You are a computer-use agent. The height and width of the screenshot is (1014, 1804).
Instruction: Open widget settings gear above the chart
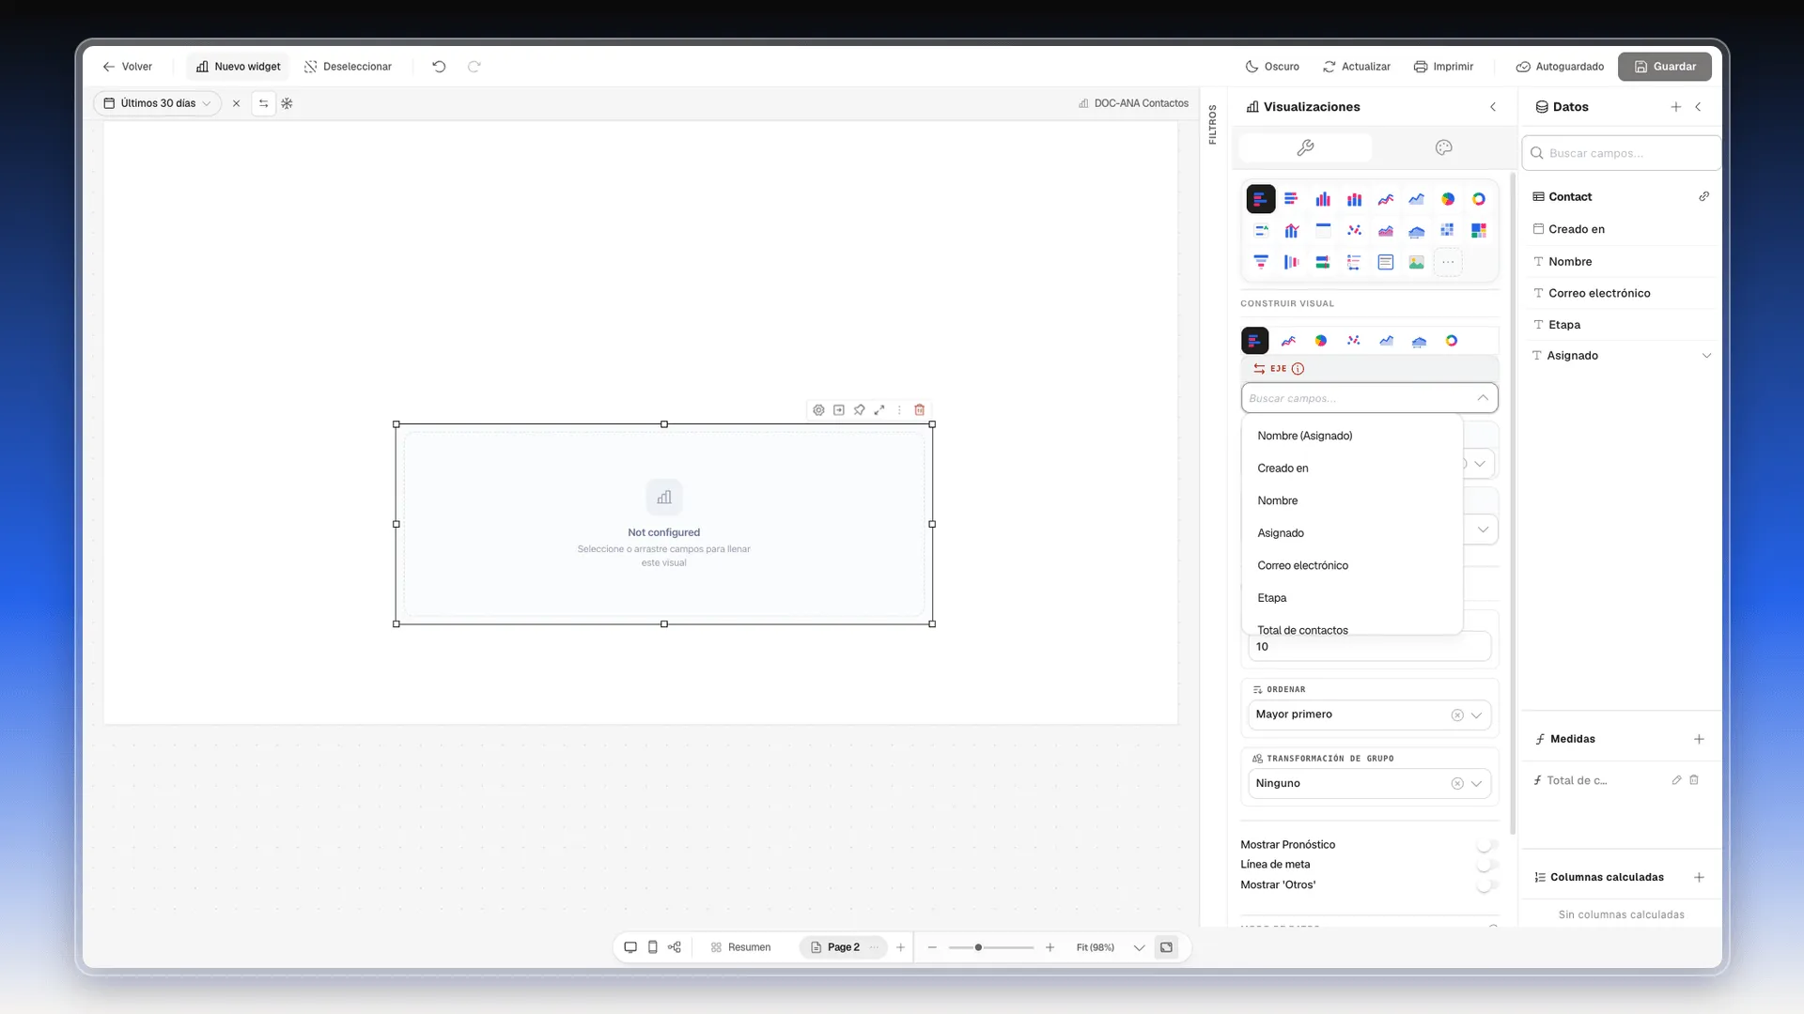tap(818, 410)
